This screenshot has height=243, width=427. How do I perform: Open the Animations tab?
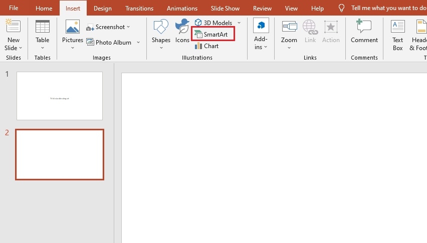pyautogui.click(x=182, y=8)
